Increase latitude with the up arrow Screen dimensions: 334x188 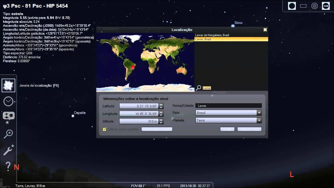coord(161,105)
